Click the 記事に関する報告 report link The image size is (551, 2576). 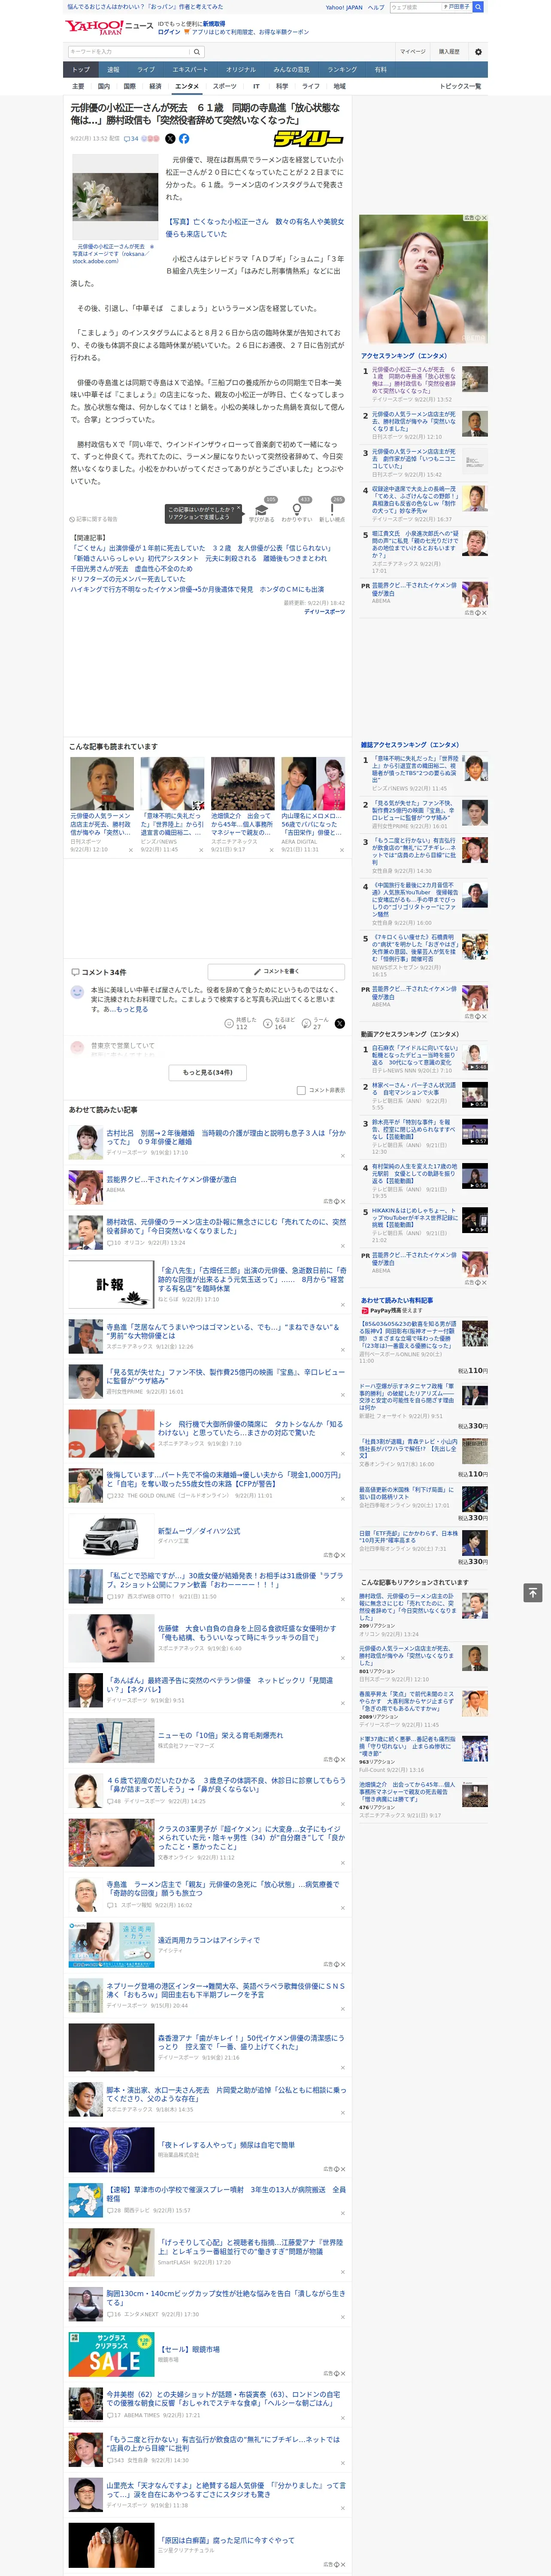94,519
